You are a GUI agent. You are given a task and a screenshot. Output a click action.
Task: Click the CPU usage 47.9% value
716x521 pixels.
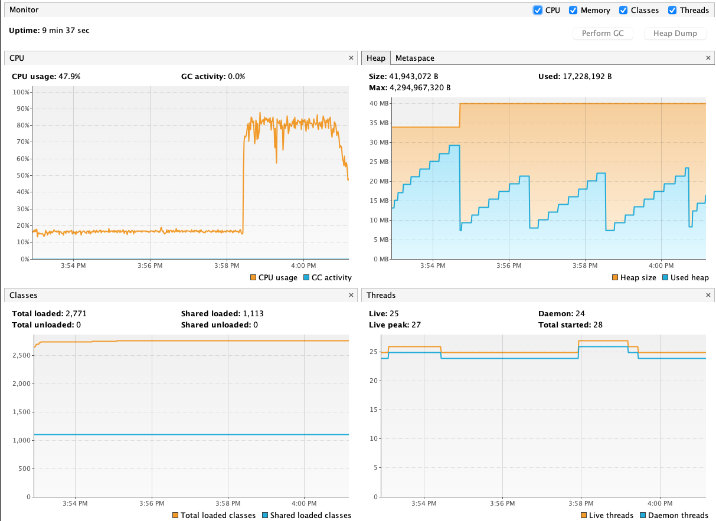(69, 77)
